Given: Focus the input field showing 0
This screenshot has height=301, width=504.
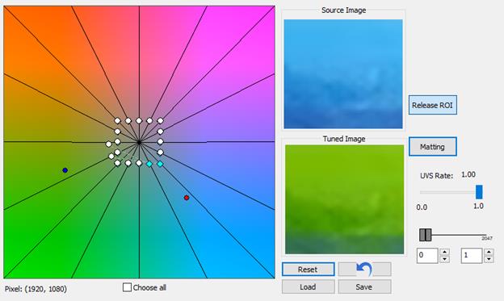Looking at the screenshot, I should click(x=427, y=256).
